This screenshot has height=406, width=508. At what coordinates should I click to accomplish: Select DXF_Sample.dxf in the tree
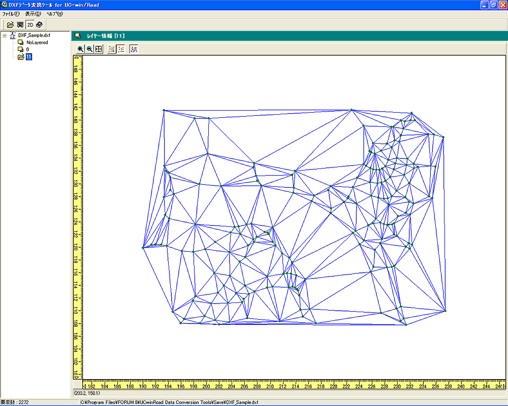click(x=34, y=36)
